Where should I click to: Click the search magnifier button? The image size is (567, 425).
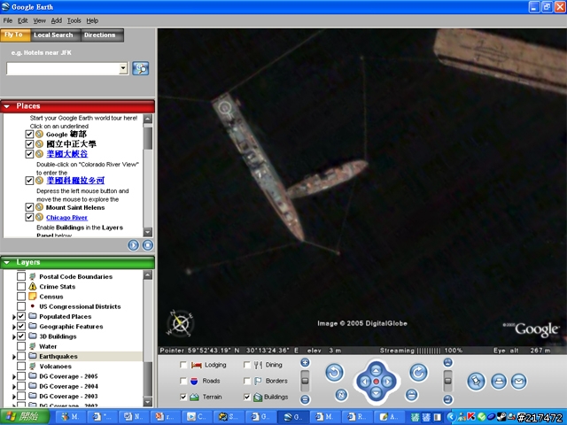point(140,68)
